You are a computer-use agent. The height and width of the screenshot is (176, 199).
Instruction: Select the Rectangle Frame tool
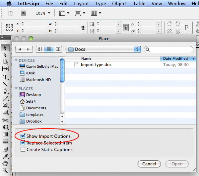[x=5, y=105]
